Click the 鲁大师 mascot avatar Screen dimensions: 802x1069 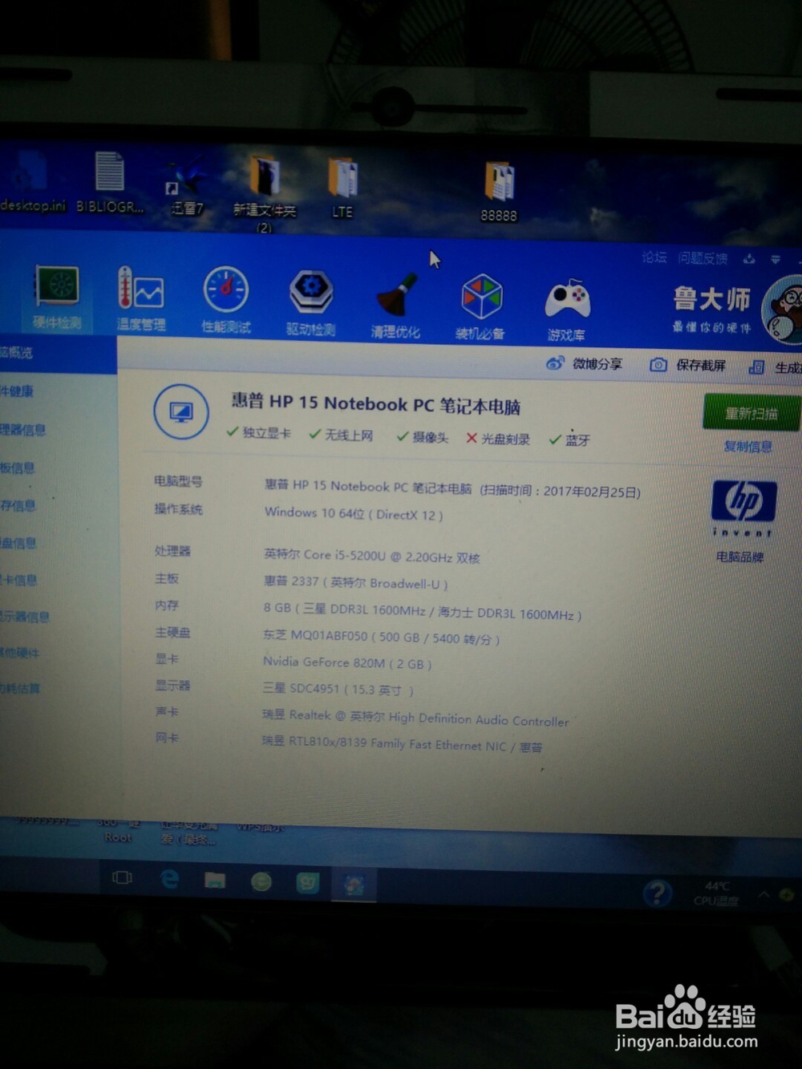tap(784, 311)
